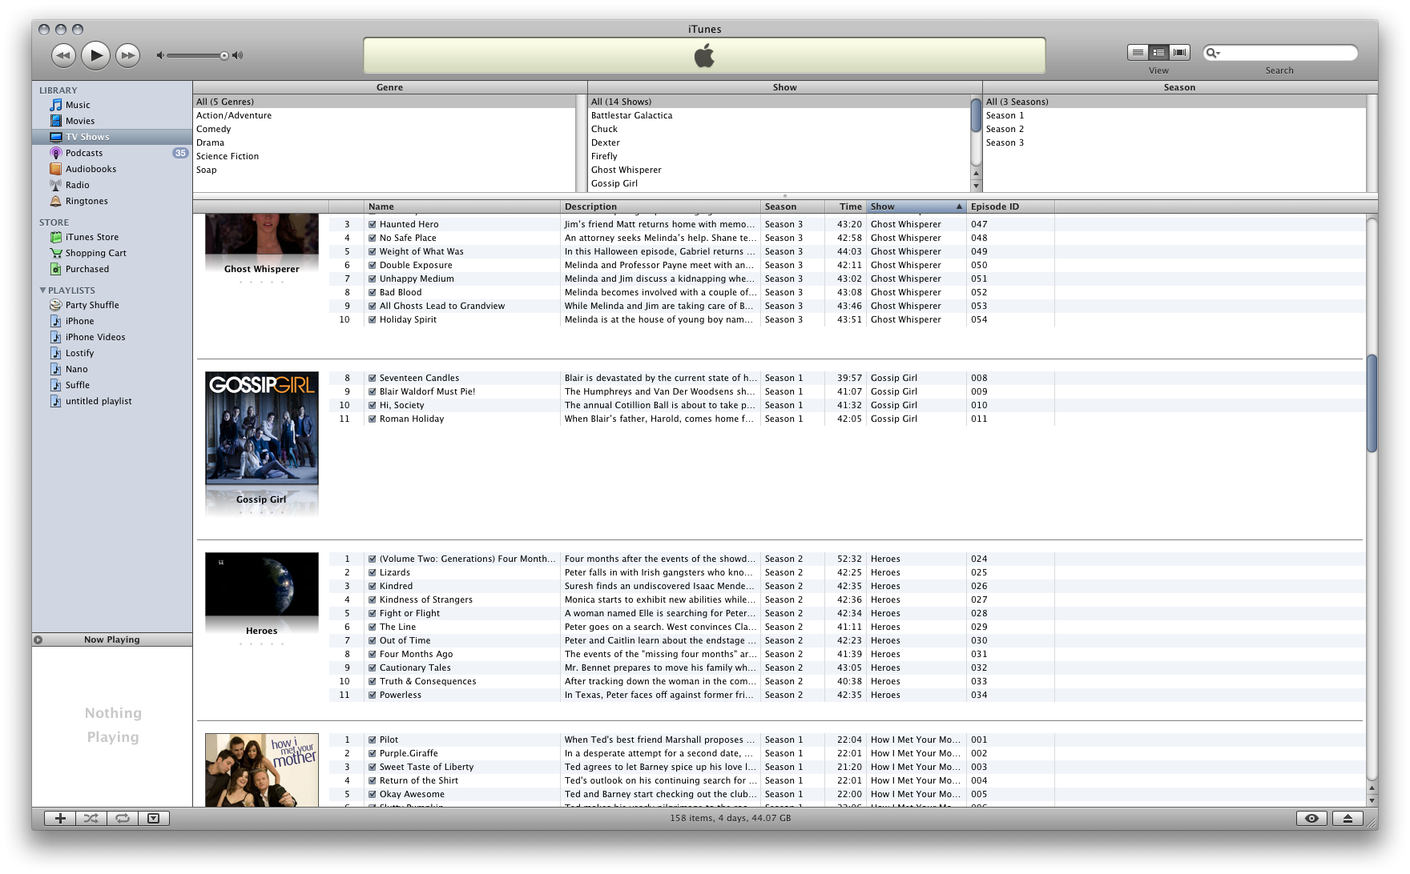Click the eject disc button
The image size is (1410, 874).
(x=1348, y=818)
